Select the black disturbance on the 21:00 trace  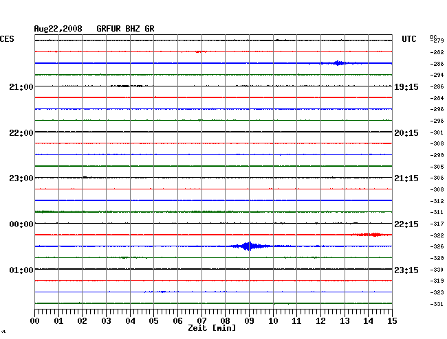click(x=127, y=86)
